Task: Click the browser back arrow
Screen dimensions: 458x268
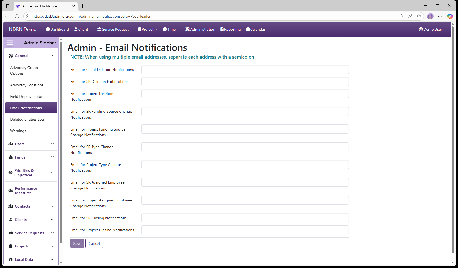Action: click(7, 16)
